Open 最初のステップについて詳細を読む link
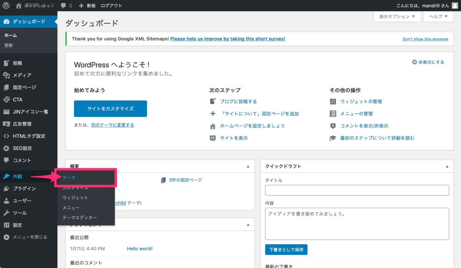The width and height of the screenshot is (461, 268). coord(377,138)
